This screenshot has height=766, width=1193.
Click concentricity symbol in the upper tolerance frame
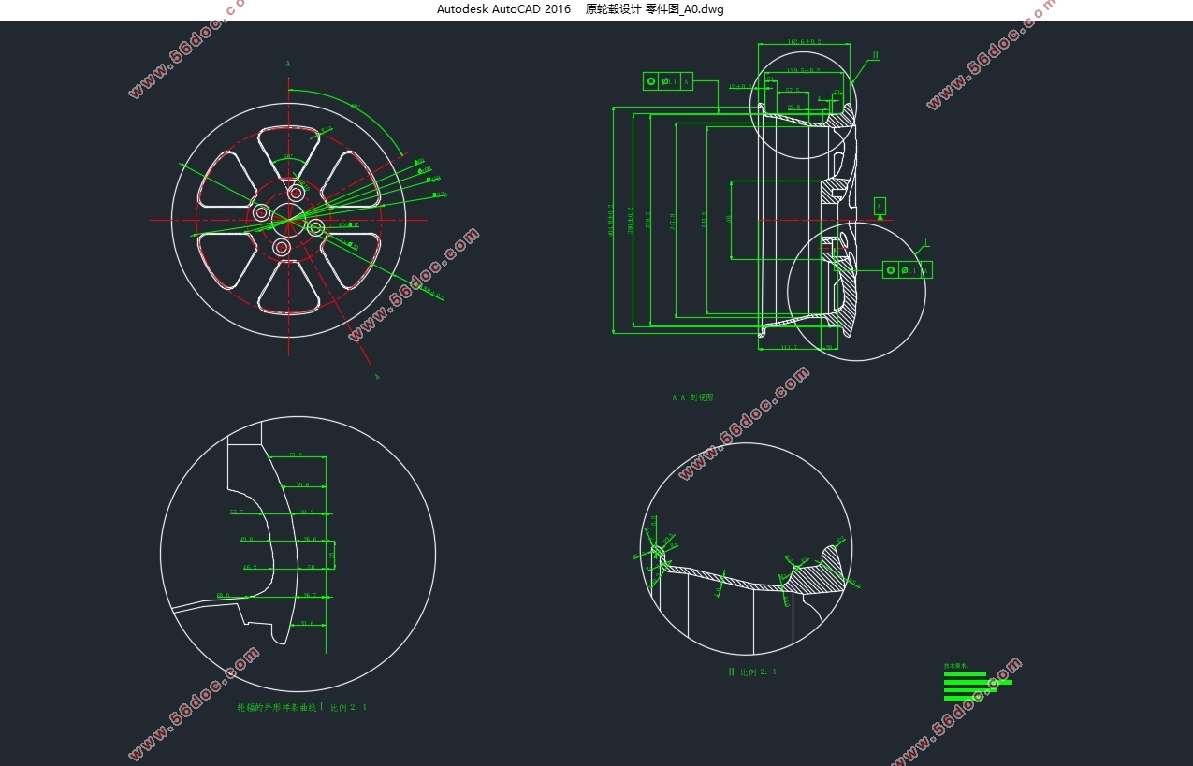pyautogui.click(x=651, y=81)
